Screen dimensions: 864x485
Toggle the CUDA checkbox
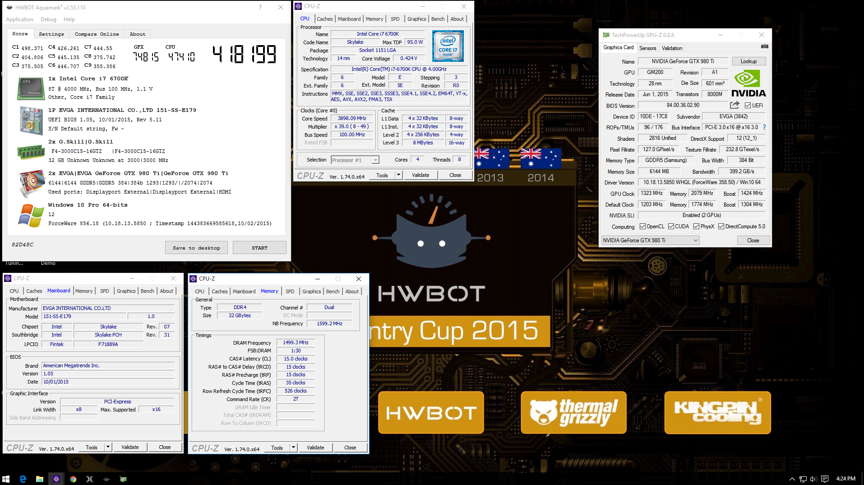point(671,226)
